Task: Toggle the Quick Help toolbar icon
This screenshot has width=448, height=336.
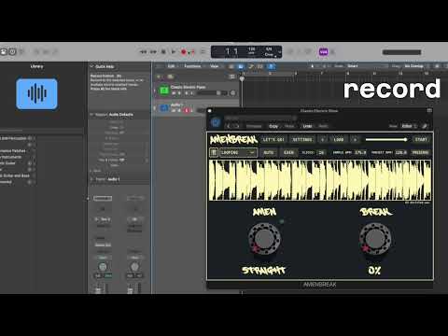Action: [x=12, y=51]
